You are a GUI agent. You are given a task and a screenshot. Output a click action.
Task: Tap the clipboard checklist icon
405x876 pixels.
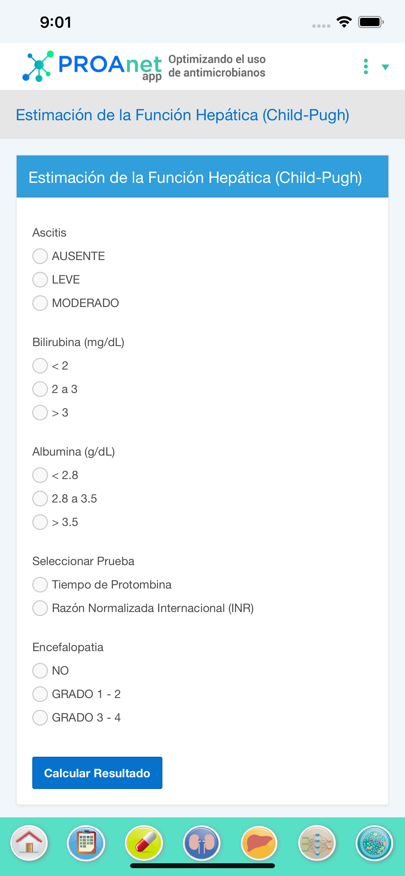pos(86,843)
